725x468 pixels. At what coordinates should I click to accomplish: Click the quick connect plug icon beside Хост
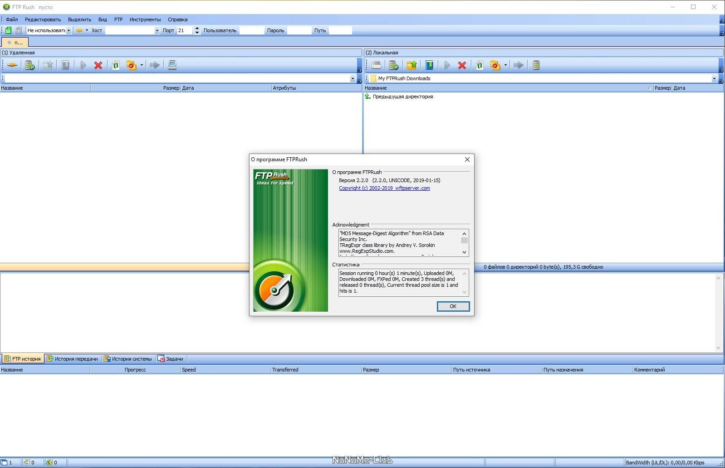[x=79, y=30]
